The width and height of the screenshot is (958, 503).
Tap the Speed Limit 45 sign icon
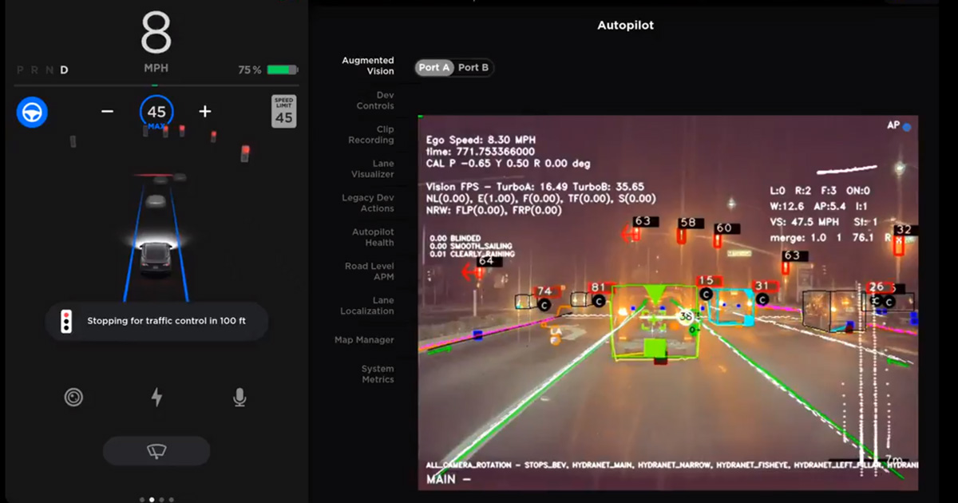click(283, 112)
